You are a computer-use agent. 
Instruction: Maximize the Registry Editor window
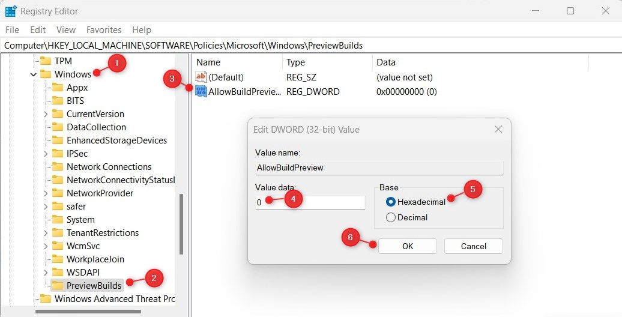tap(570, 11)
